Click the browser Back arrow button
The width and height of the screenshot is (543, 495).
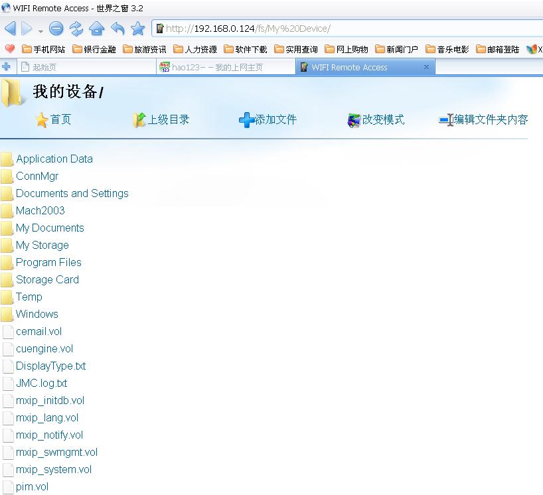tap(10, 29)
